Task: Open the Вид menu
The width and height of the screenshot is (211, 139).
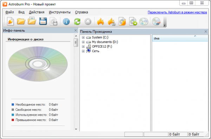Action: click(21, 12)
